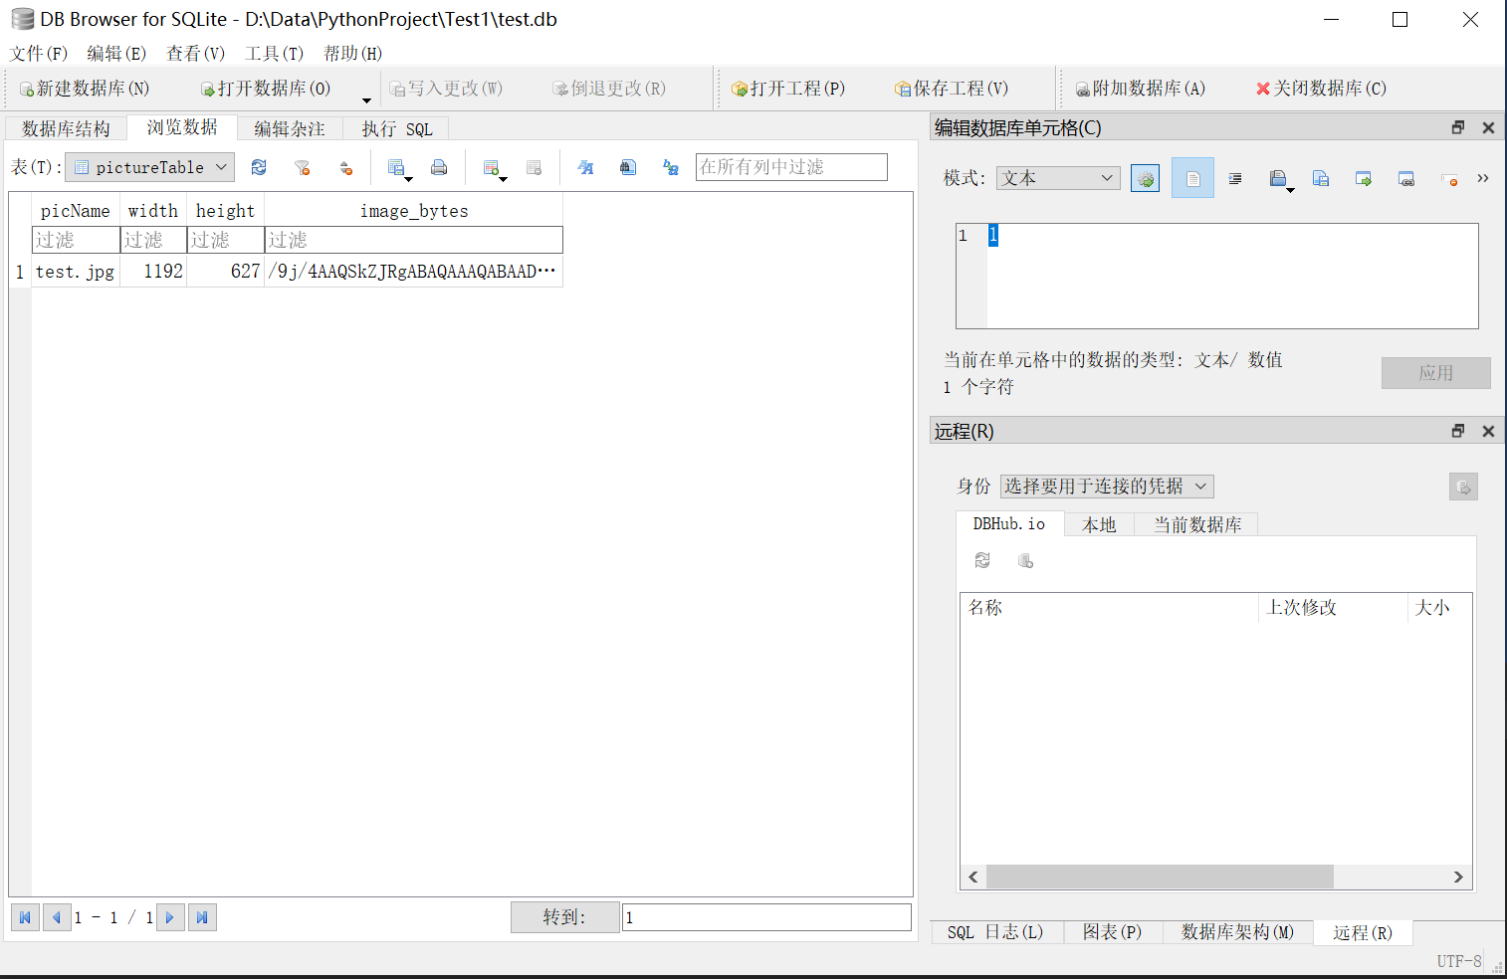Click the clear sorting icon
The width and height of the screenshot is (1507, 979).
coord(345,167)
